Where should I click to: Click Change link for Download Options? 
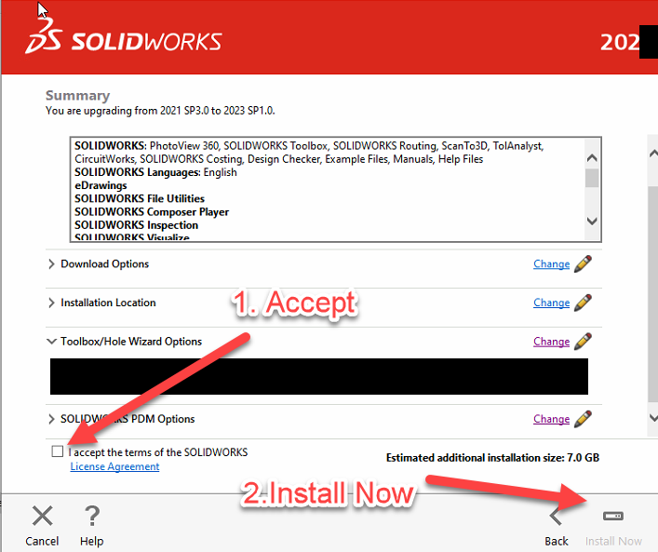[x=551, y=264]
